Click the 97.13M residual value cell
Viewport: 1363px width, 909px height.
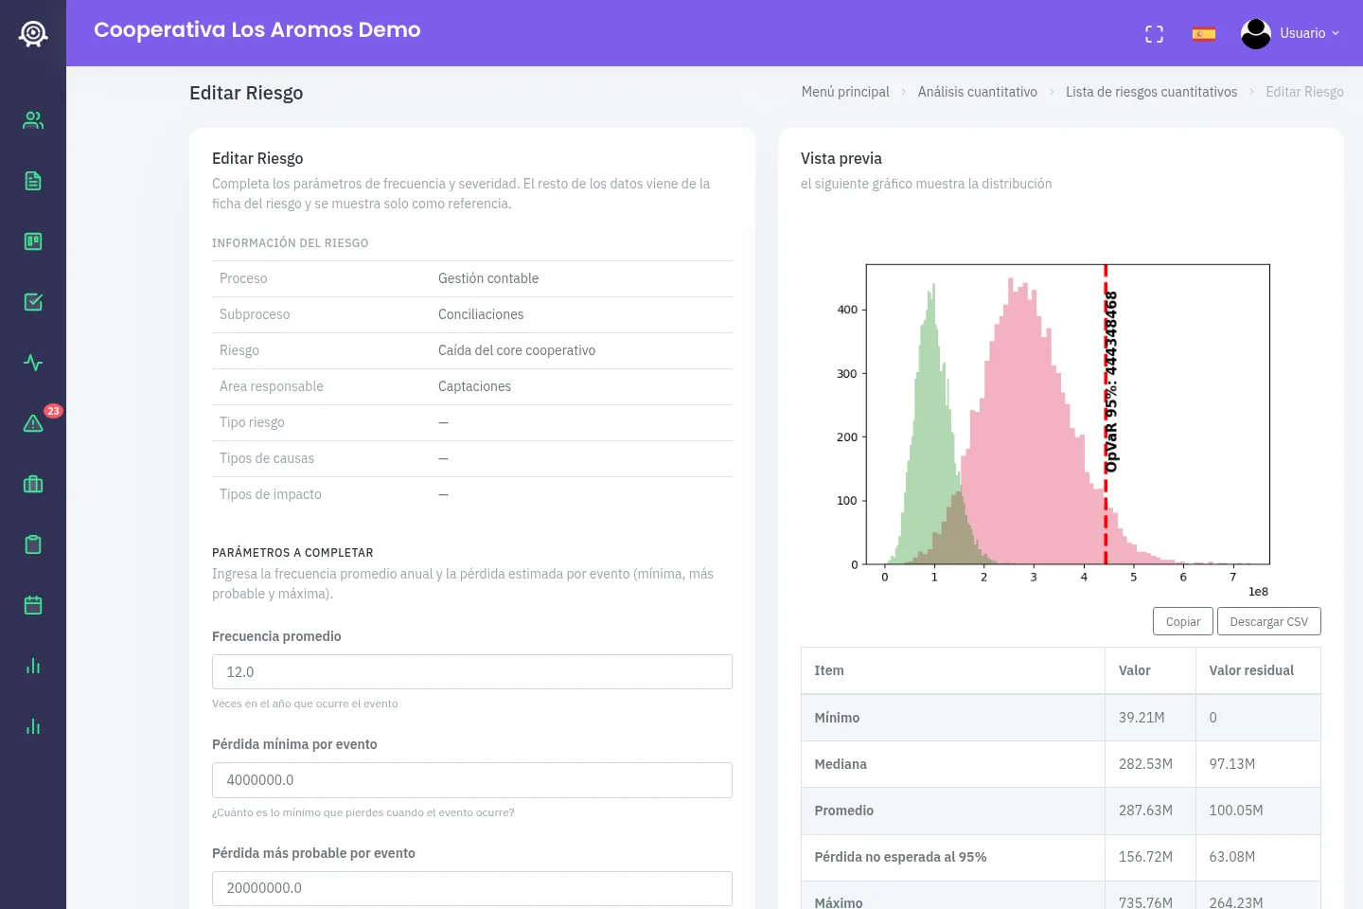[x=1258, y=764]
